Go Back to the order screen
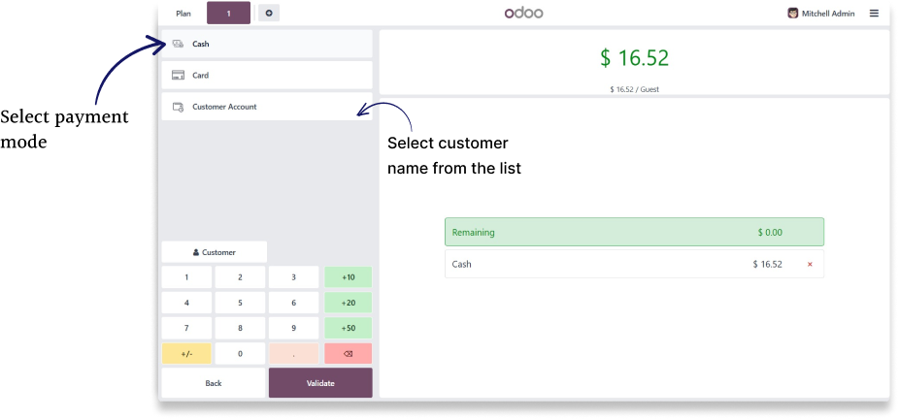Viewport: 899px width, 419px height. click(214, 383)
